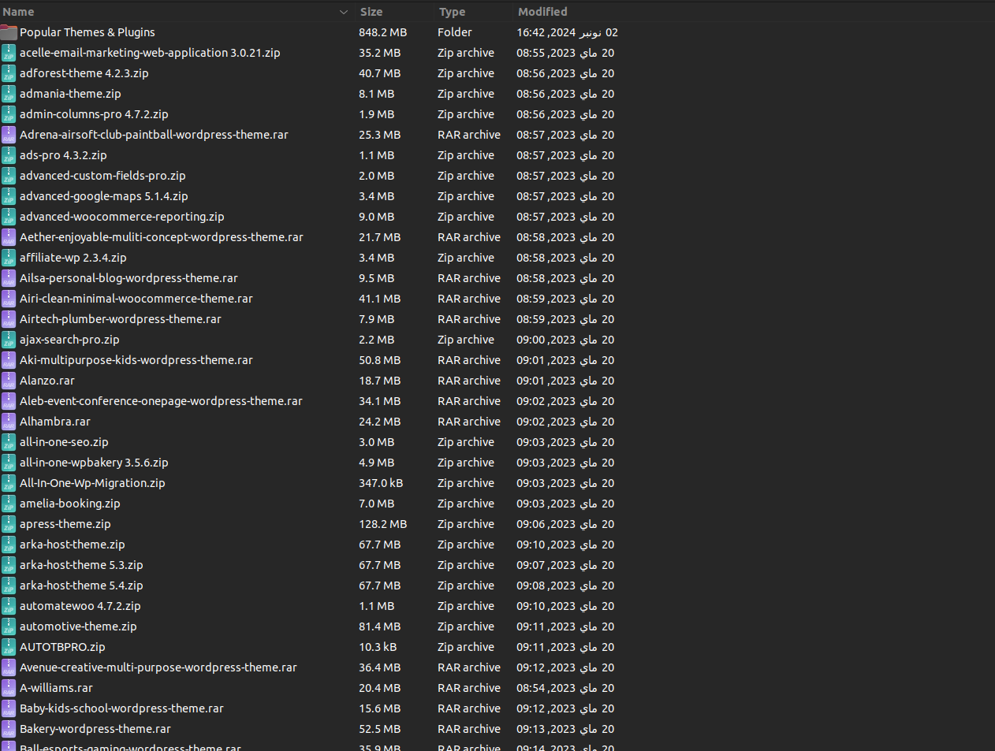Click zip icon of ajax-search-pro.zip
This screenshot has height=751, width=995.
click(x=9, y=340)
